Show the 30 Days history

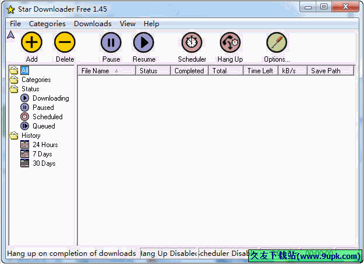(x=44, y=163)
